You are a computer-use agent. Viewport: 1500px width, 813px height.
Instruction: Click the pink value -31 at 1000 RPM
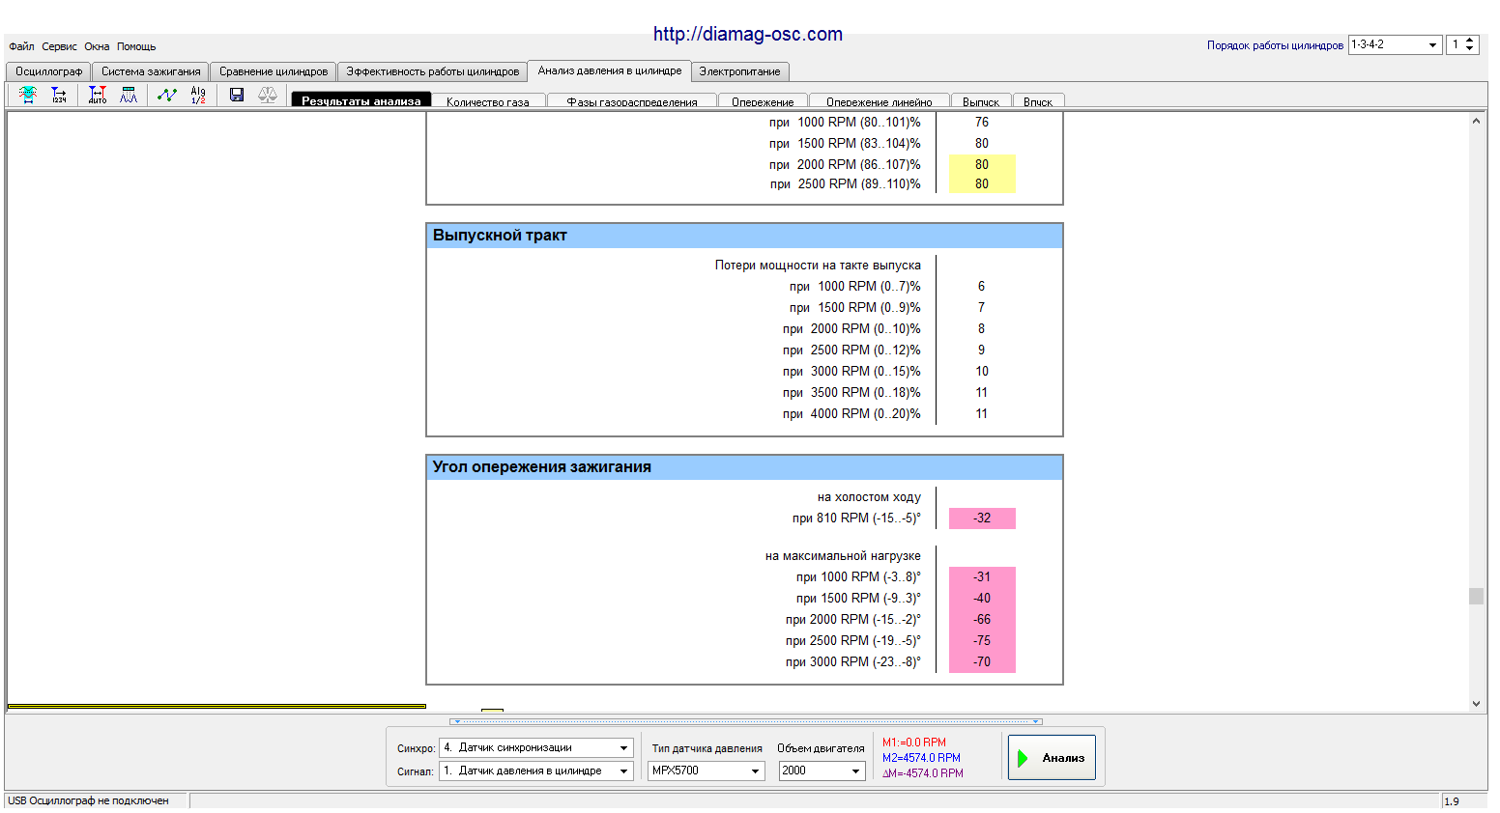click(982, 577)
